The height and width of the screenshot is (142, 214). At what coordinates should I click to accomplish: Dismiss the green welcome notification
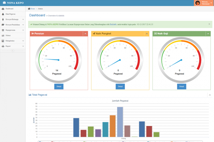(x=209, y=24)
